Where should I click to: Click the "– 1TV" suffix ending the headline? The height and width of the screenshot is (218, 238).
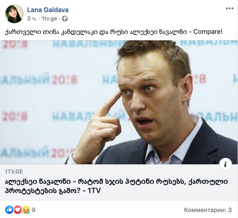tap(92, 191)
